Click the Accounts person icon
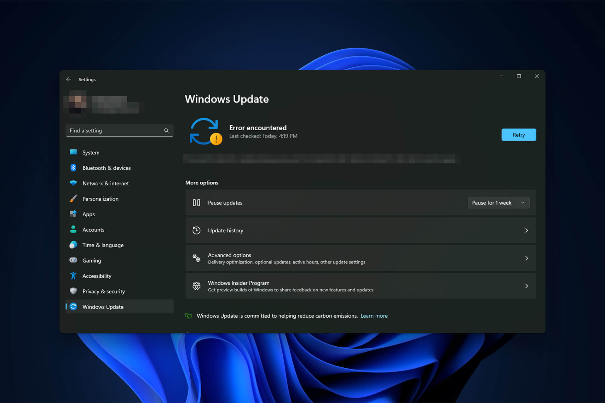 [x=73, y=230]
